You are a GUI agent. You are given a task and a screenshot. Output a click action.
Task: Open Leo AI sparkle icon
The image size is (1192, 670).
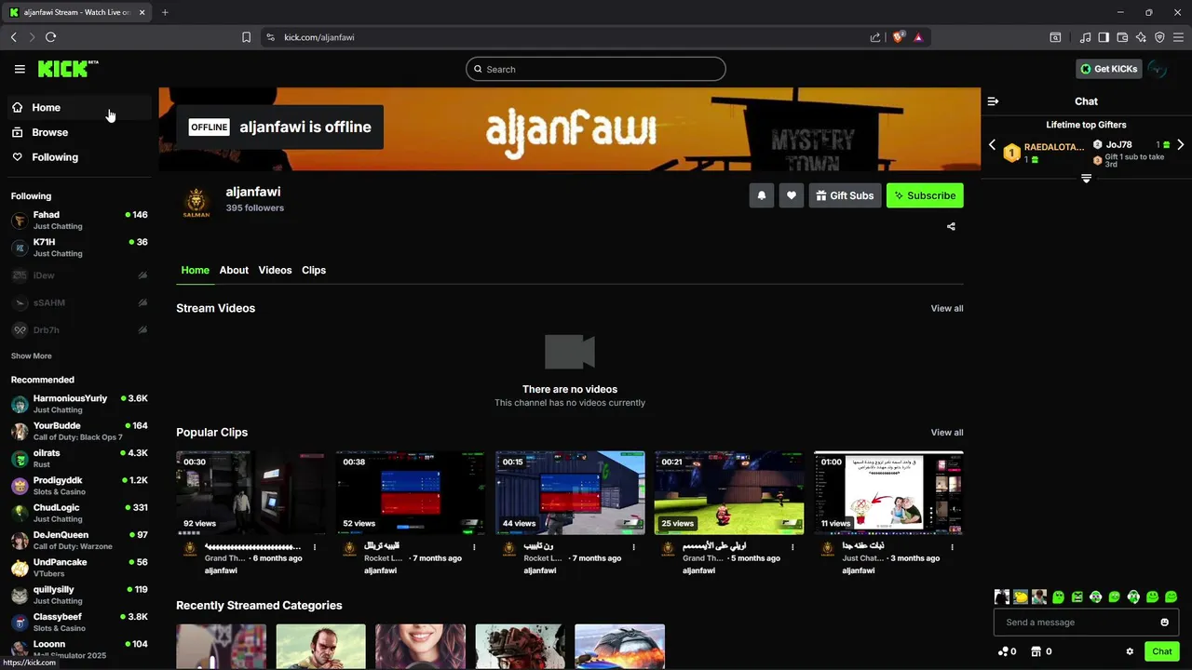coord(1141,37)
